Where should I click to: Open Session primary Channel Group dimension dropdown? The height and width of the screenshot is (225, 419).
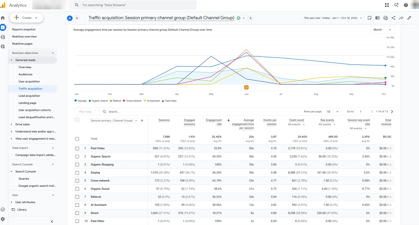(114, 121)
